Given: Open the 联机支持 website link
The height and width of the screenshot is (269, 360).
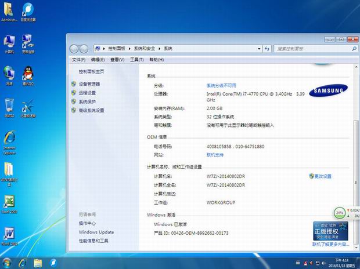Looking at the screenshot, I should 215,155.
